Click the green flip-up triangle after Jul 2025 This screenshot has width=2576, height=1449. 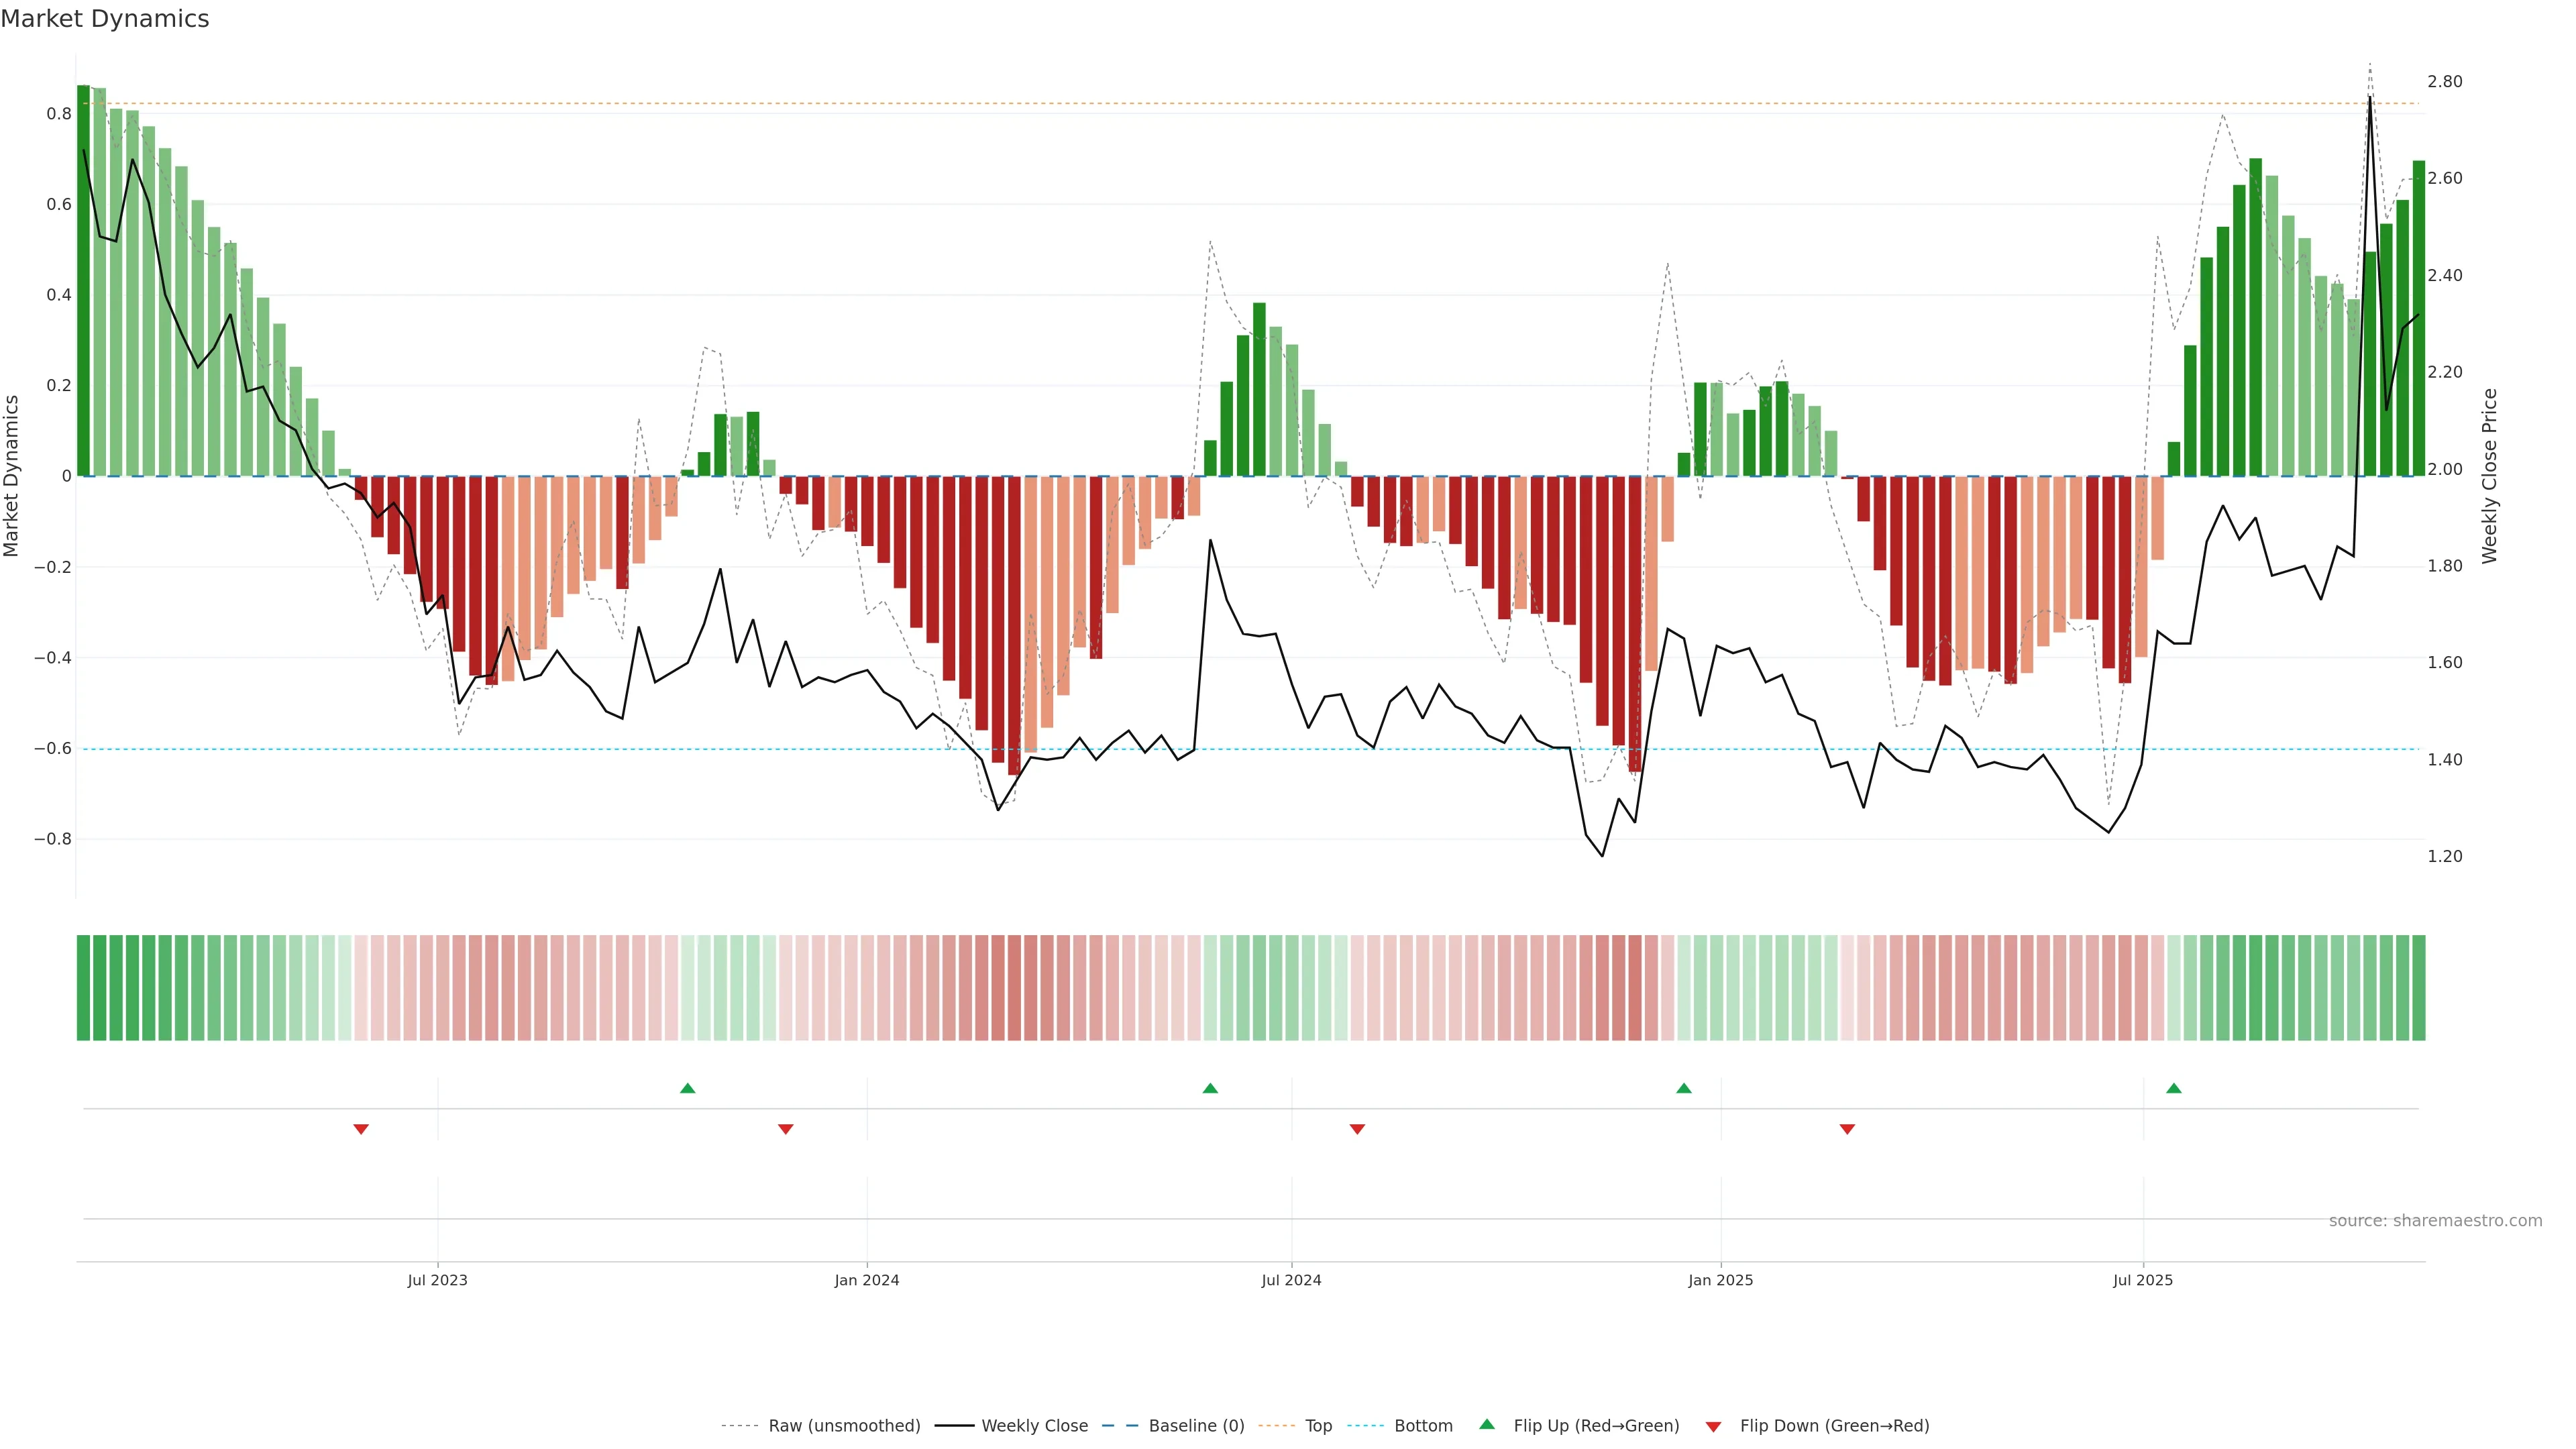(2174, 1088)
